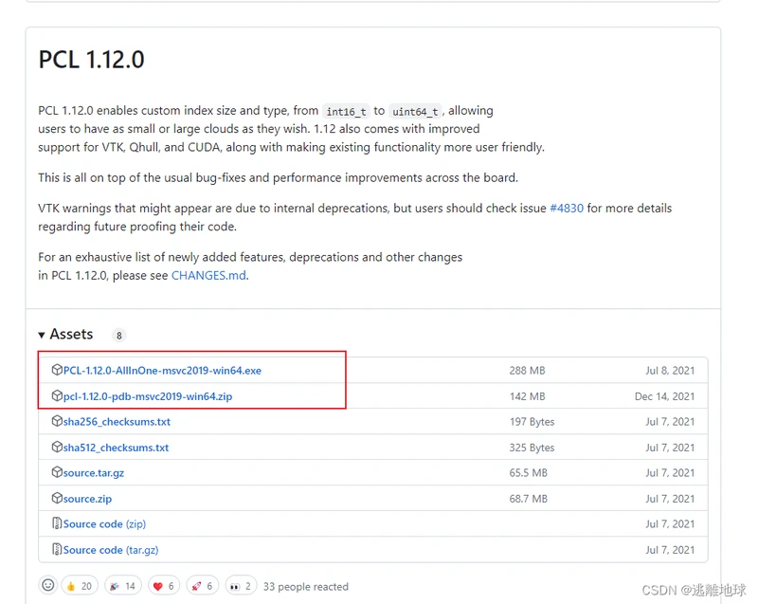Toggle the thumbs up reaction with 20
The image size is (758, 604).
80,586
